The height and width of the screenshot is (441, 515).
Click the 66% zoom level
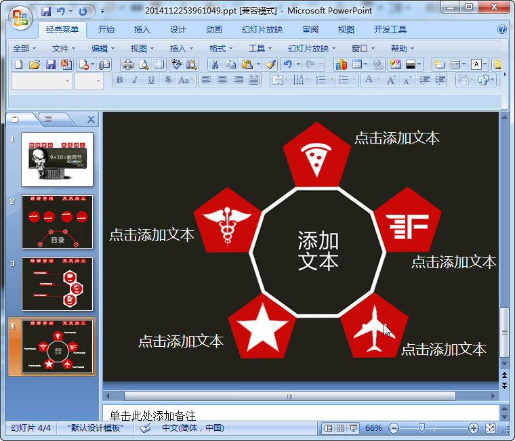(x=373, y=428)
